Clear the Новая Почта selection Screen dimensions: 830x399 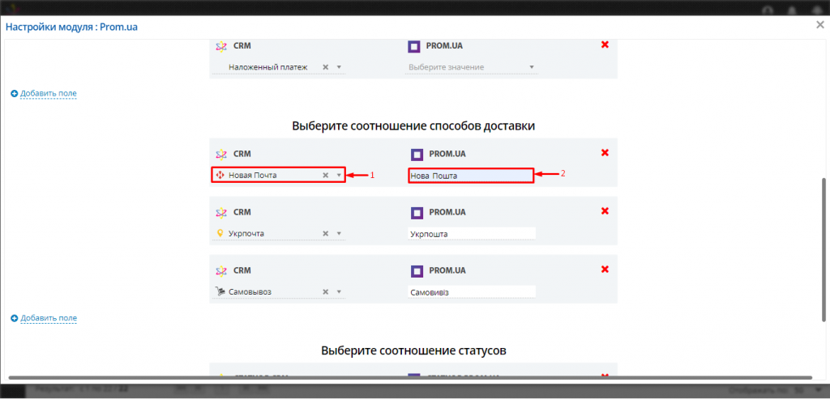(x=326, y=175)
